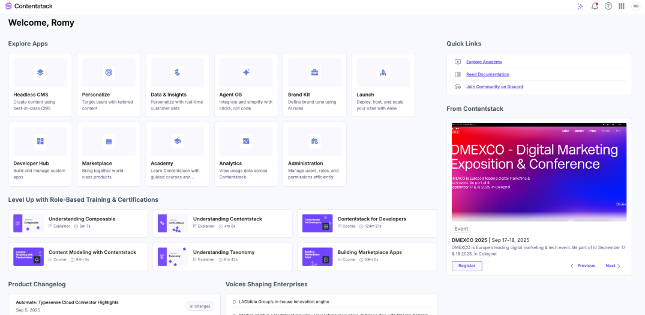Screen dimensions: 645x315
Task: Click the Marketplace storefront icon
Action: [x=109, y=141]
